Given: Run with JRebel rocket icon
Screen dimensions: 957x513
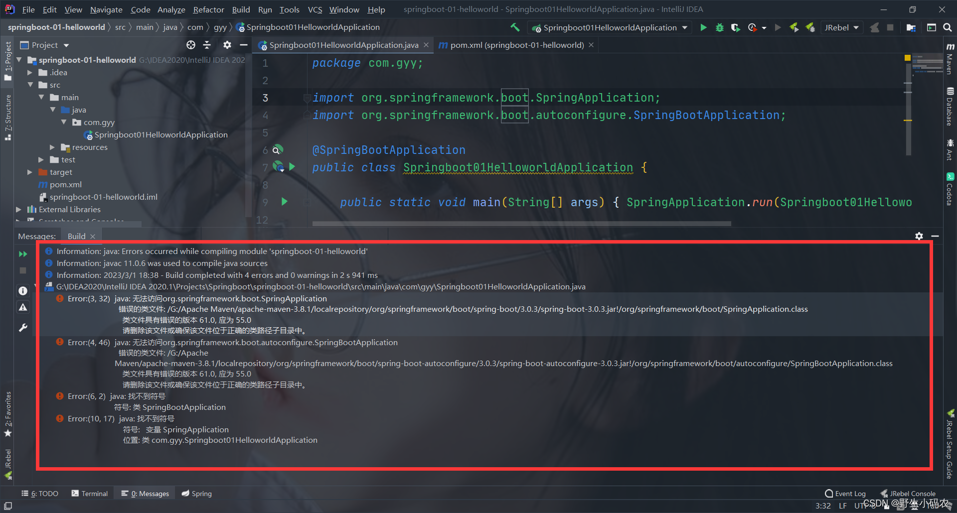Looking at the screenshot, I should pos(794,27).
